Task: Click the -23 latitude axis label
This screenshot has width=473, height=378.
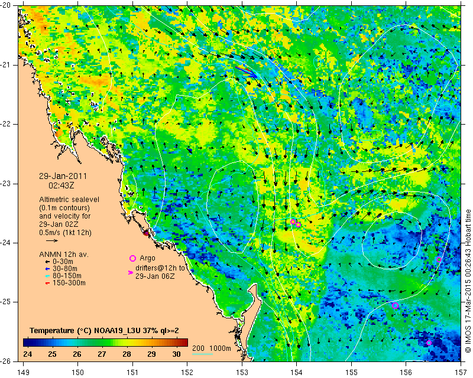Action: click(x=6, y=184)
